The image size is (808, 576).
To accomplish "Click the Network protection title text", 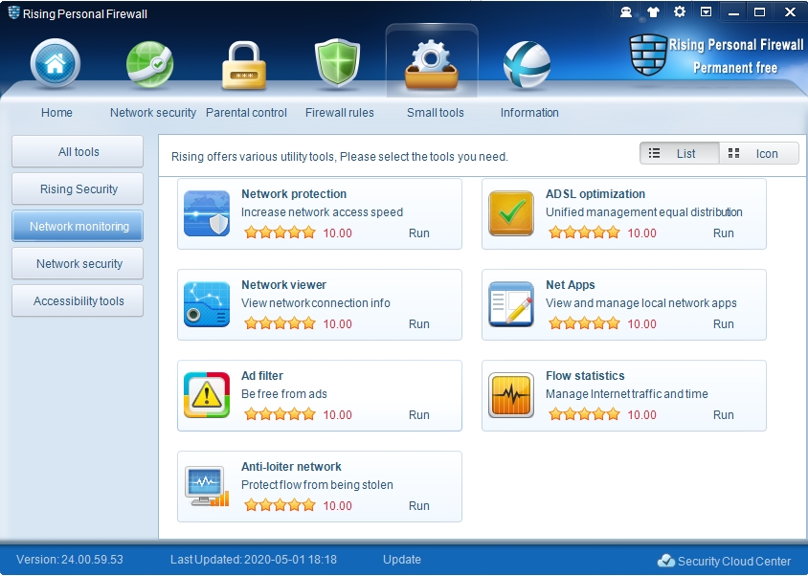I will 294,193.
